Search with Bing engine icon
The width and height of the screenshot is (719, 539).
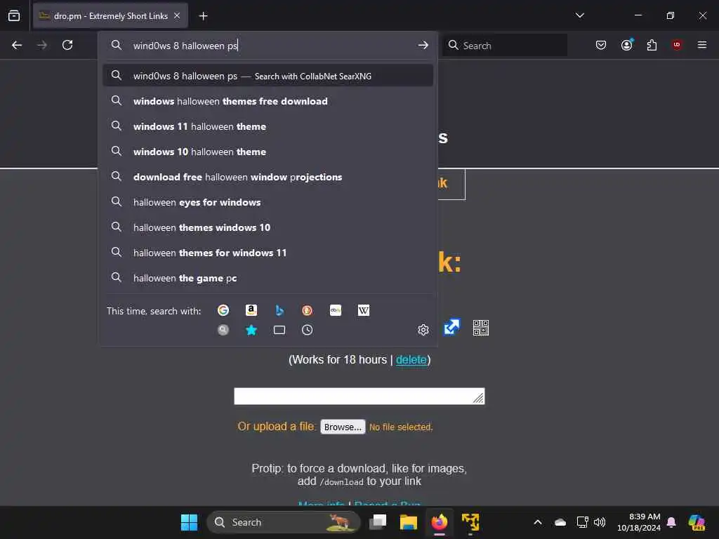click(x=279, y=310)
